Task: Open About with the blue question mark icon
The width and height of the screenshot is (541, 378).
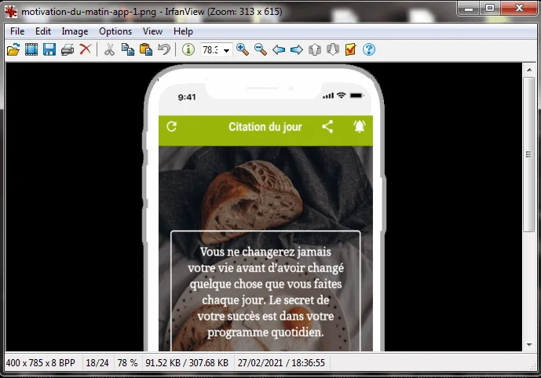Action: click(x=369, y=49)
